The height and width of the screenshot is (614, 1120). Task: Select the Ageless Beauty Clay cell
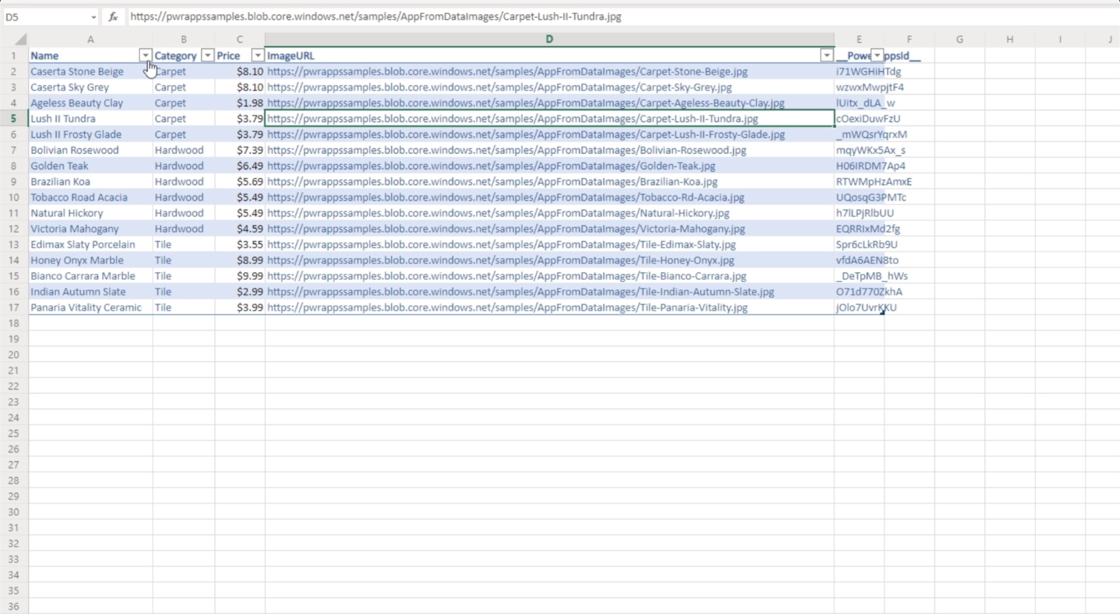[91, 103]
